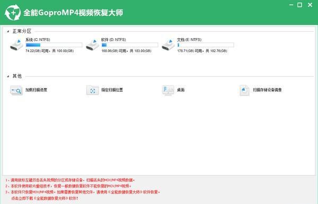Click the E drive free space text

(202, 51)
